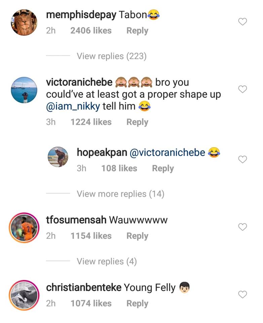Image resolution: width=263 pixels, height=323 pixels.
Task: Open @victoranichebe mention in hopeakpan's reply
Action: pyautogui.click(x=167, y=152)
